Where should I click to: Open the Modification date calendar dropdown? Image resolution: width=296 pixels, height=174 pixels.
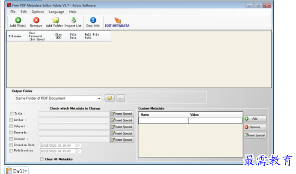click(x=77, y=151)
